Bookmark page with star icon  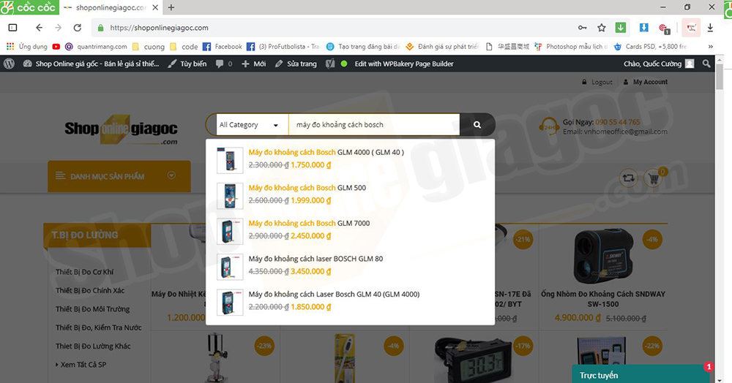601,28
